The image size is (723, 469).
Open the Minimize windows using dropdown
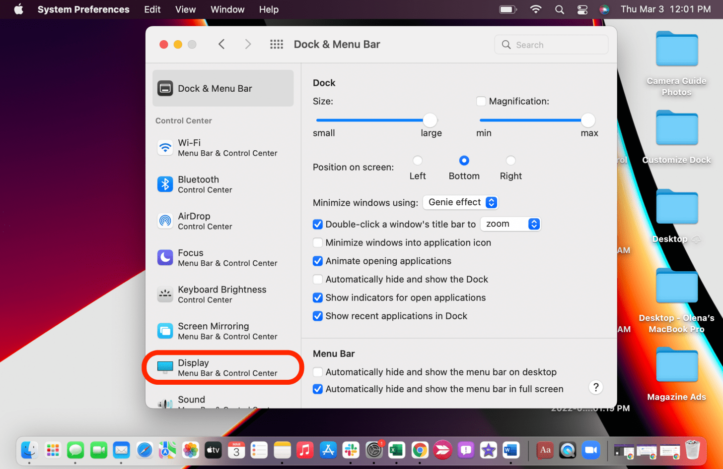(x=460, y=202)
